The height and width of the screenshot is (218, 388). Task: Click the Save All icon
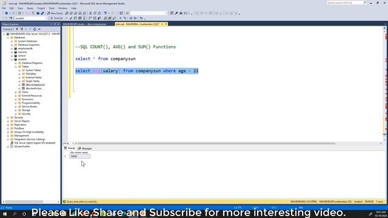(42, 13)
